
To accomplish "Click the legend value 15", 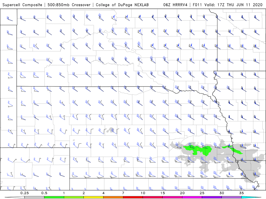I will click(163, 193).
